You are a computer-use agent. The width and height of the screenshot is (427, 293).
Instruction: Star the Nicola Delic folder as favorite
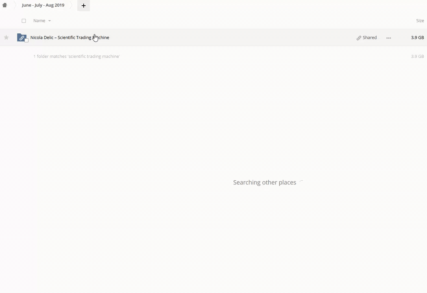coord(6,37)
